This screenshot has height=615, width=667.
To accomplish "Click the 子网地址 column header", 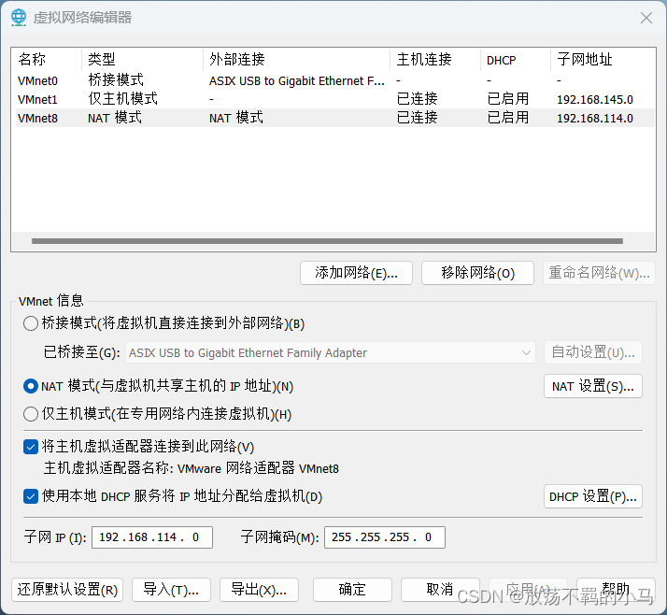I will click(x=603, y=60).
